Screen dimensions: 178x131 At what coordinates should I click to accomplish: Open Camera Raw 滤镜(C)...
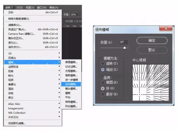tap(33, 34)
